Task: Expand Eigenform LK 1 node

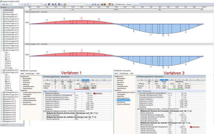Action: coord(2,99)
